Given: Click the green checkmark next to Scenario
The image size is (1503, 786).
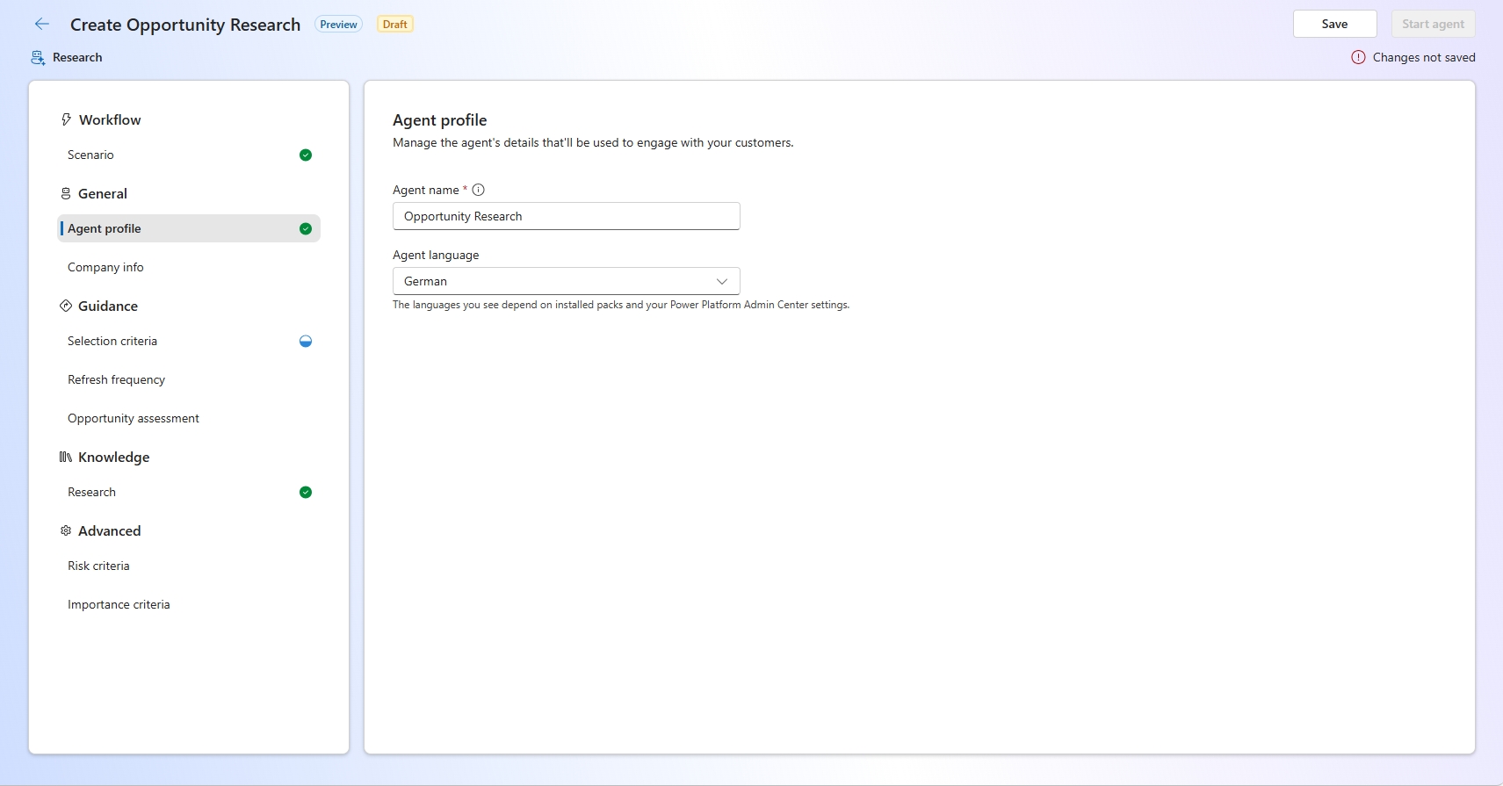Looking at the screenshot, I should (306, 155).
